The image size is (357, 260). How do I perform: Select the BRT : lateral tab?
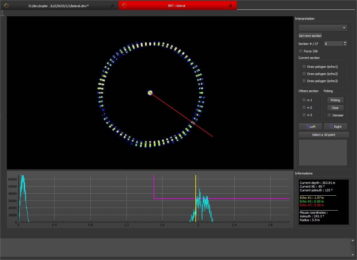click(x=176, y=6)
